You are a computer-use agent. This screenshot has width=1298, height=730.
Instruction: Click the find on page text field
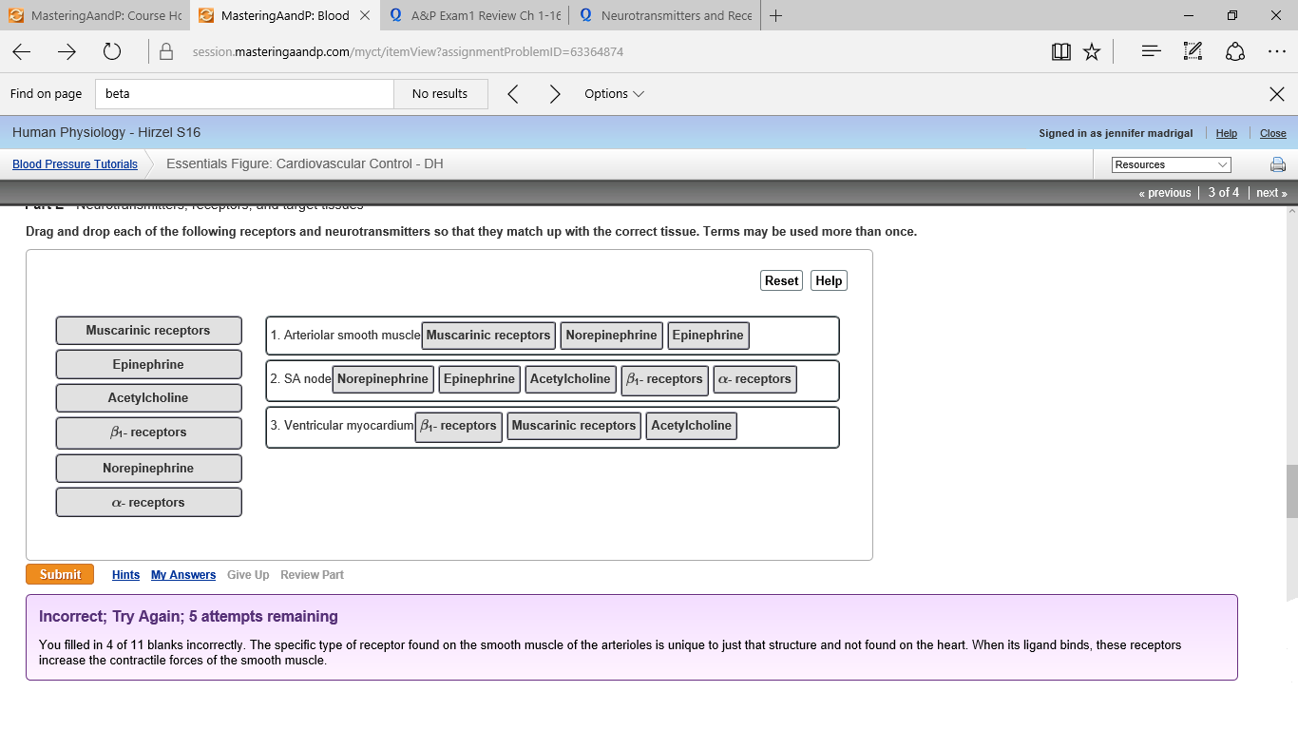[x=245, y=94]
